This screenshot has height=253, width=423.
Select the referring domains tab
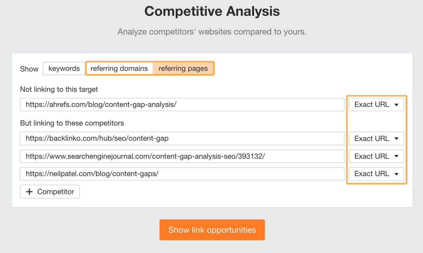coord(119,68)
